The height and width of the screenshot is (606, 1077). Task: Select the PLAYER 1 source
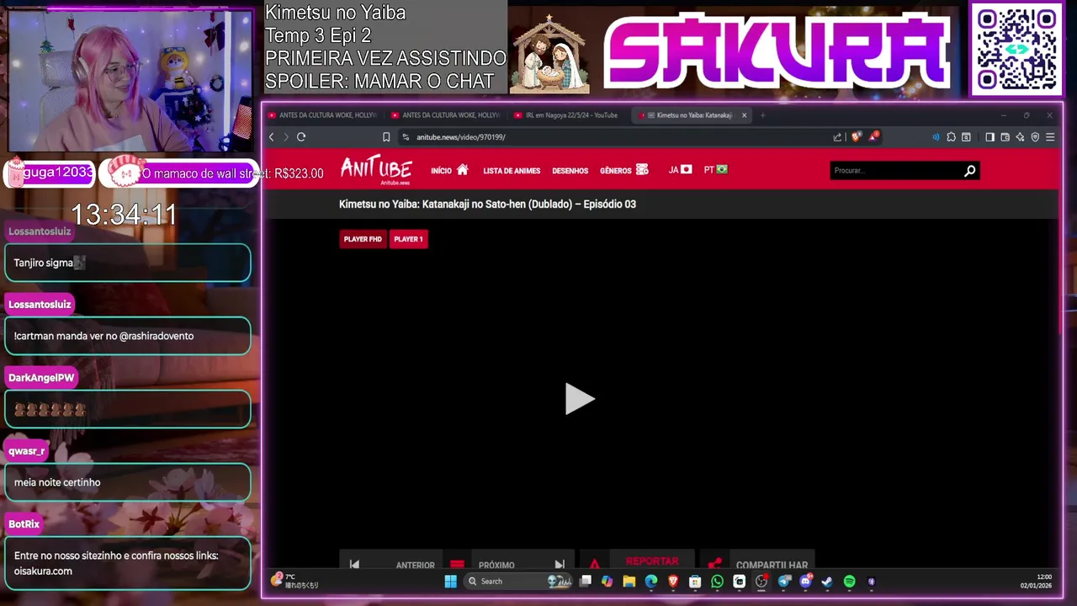(408, 239)
